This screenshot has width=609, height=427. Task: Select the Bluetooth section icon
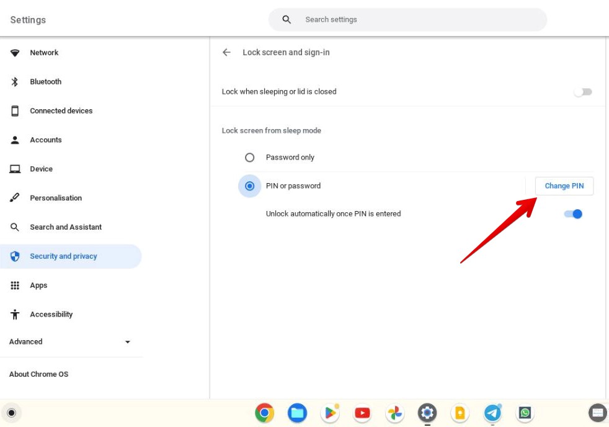pos(15,81)
